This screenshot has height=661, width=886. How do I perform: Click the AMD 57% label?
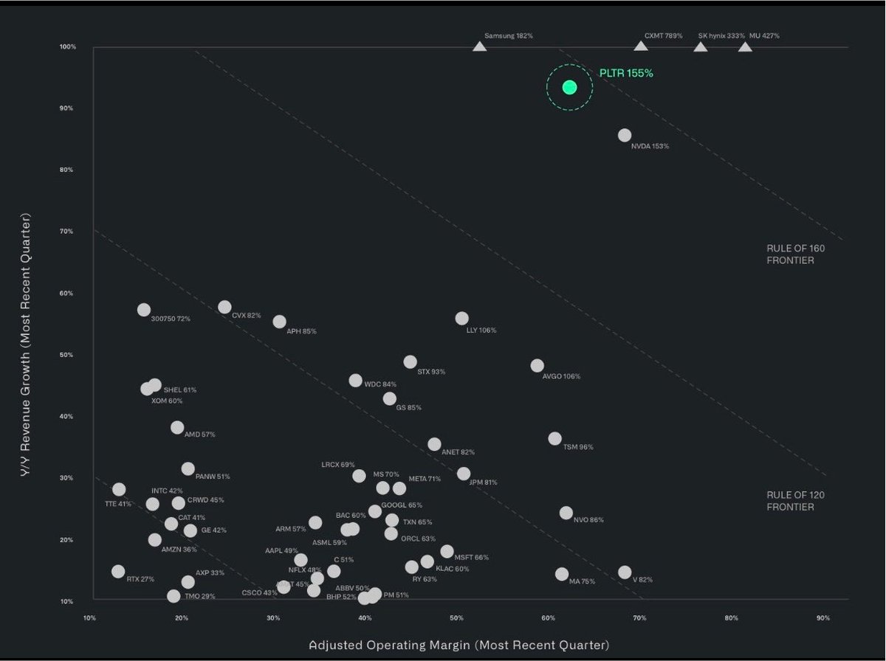pyautogui.click(x=199, y=435)
